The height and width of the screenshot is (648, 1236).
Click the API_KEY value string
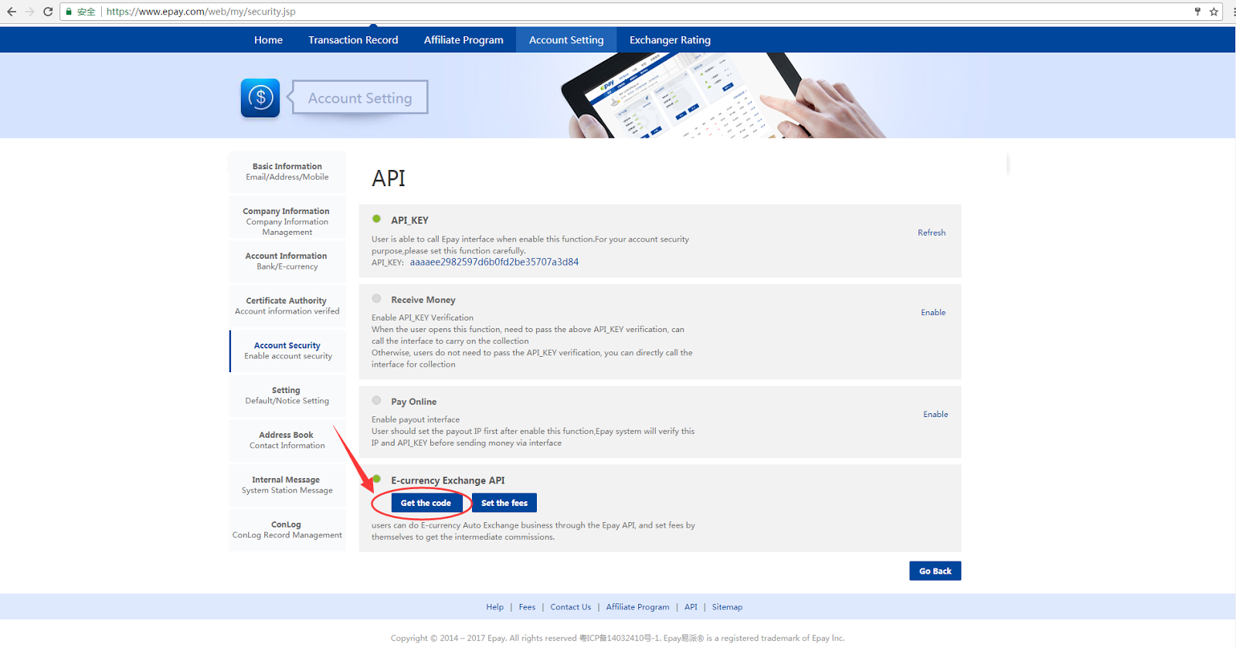pyautogui.click(x=494, y=262)
